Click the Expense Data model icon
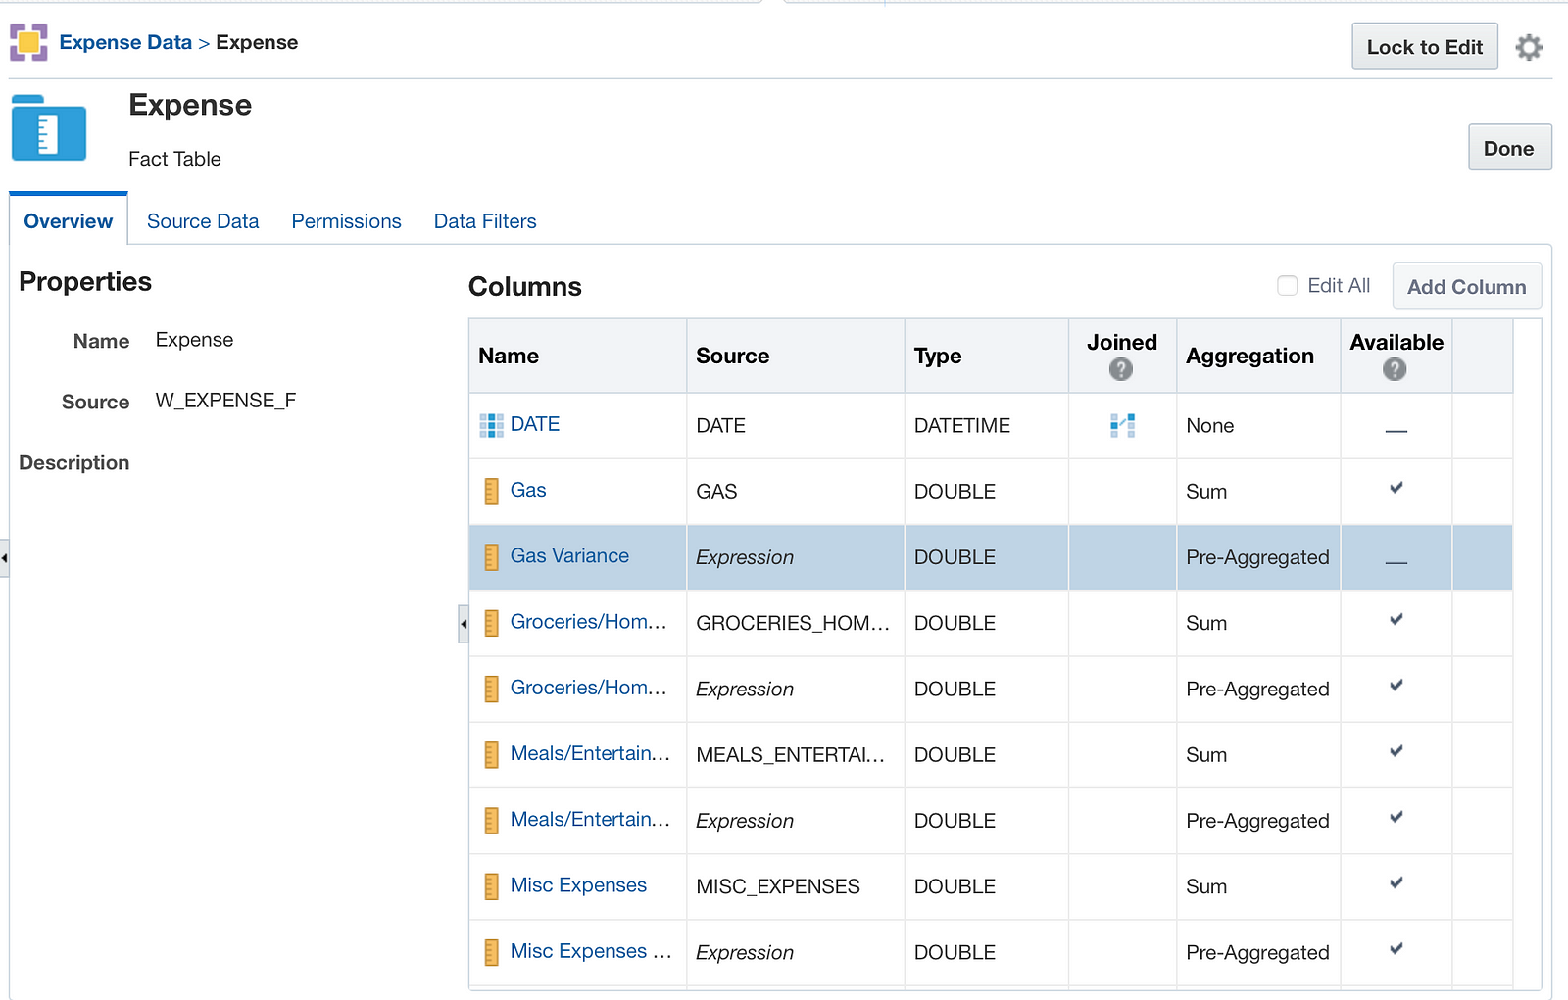 coord(28,43)
